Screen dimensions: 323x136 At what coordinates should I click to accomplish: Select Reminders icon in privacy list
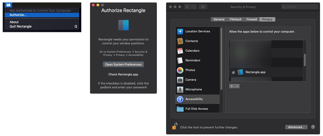click(x=180, y=60)
